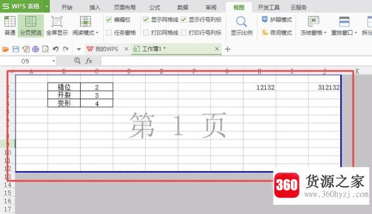This screenshot has height=214, width=372.
Task: Select the cell with value 2 beside 错位
Action: point(97,87)
